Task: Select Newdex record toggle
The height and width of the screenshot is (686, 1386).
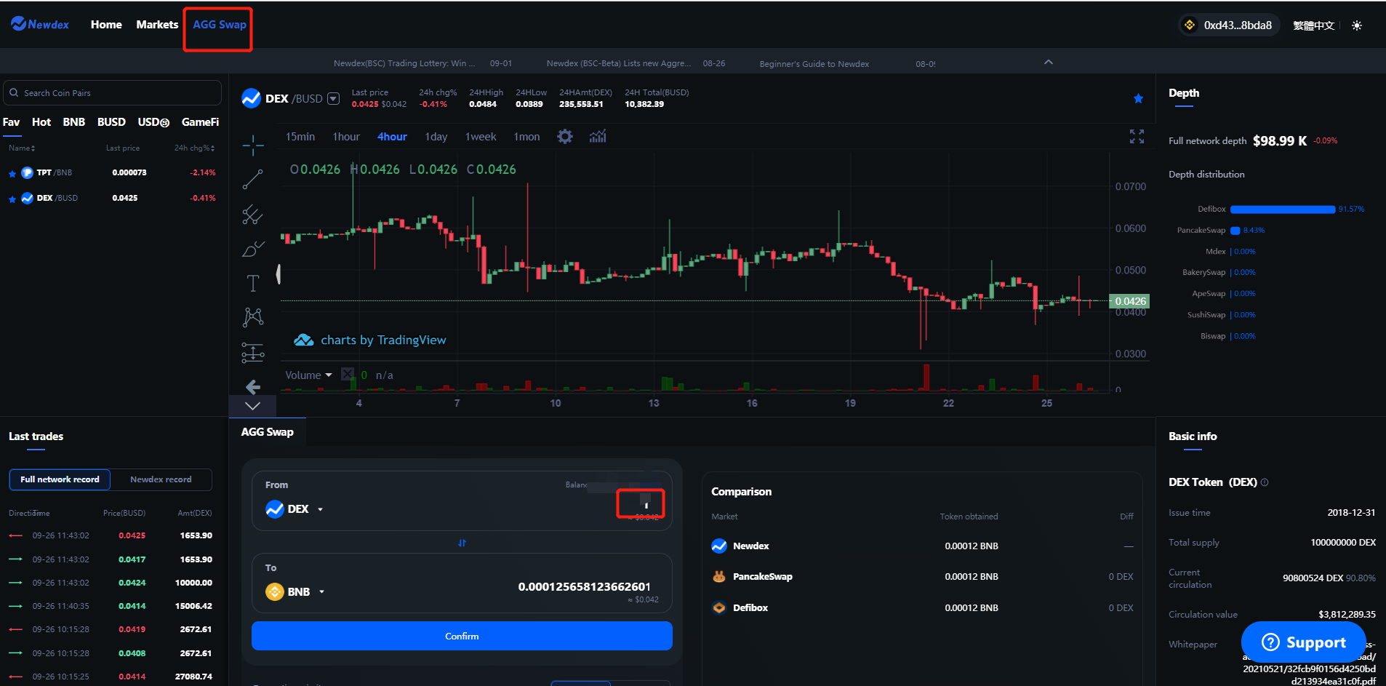Action: [161, 479]
